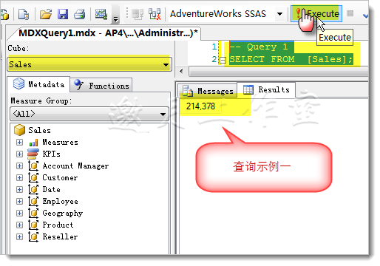The width and height of the screenshot is (380, 266).
Task: Expand the Customer dimension
Action: click(x=19, y=177)
